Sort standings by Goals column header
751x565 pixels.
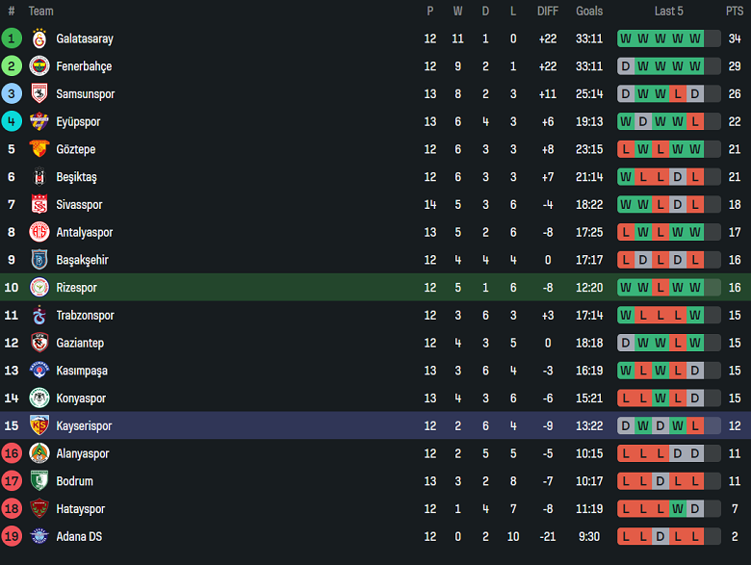(x=589, y=12)
